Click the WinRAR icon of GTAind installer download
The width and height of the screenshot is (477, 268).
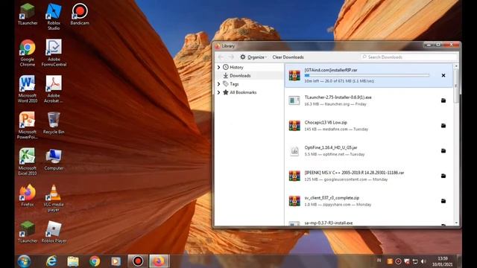click(x=294, y=75)
